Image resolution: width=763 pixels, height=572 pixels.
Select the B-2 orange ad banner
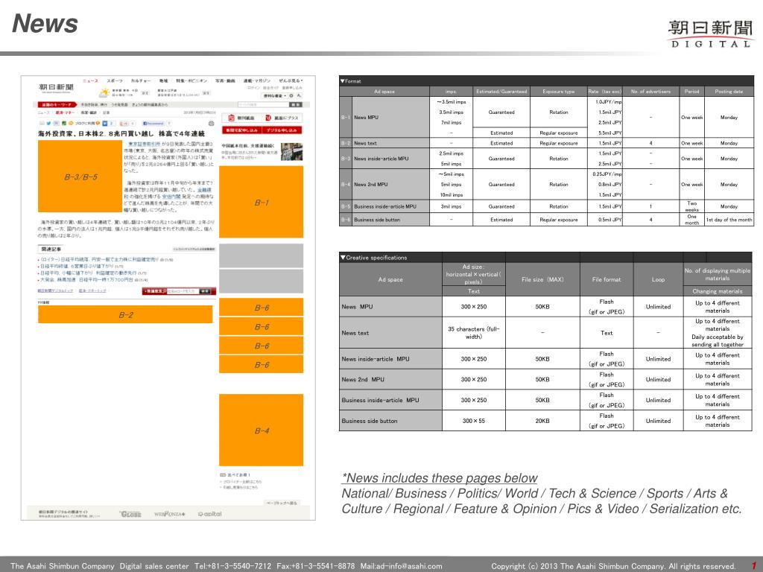tap(125, 314)
